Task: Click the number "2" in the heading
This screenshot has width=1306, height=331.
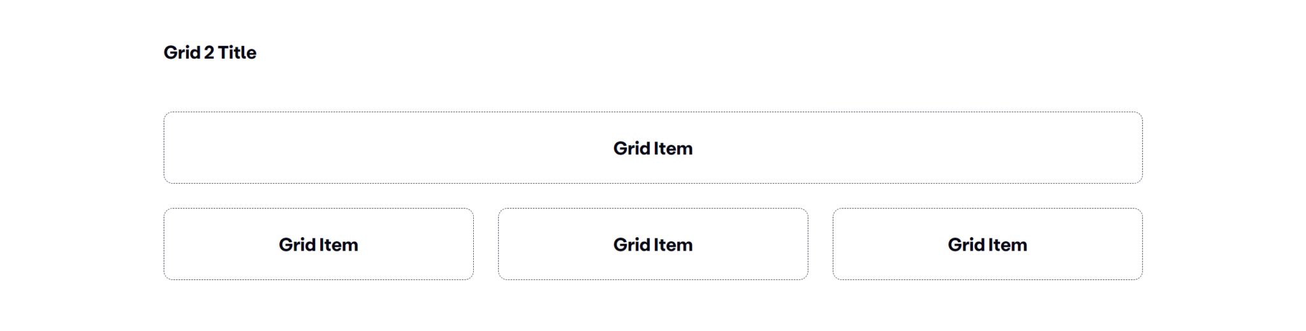Action: point(209,52)
